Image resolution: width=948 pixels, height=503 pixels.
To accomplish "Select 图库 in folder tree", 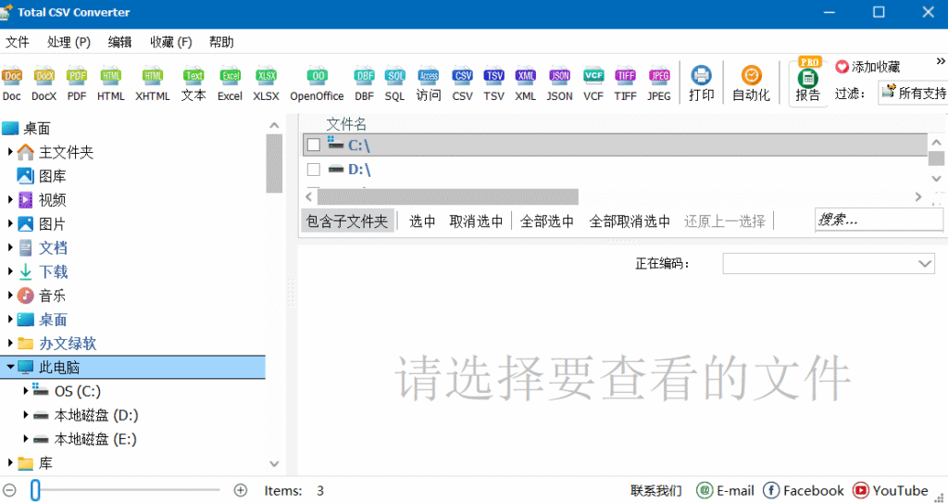I will [52, 175].
